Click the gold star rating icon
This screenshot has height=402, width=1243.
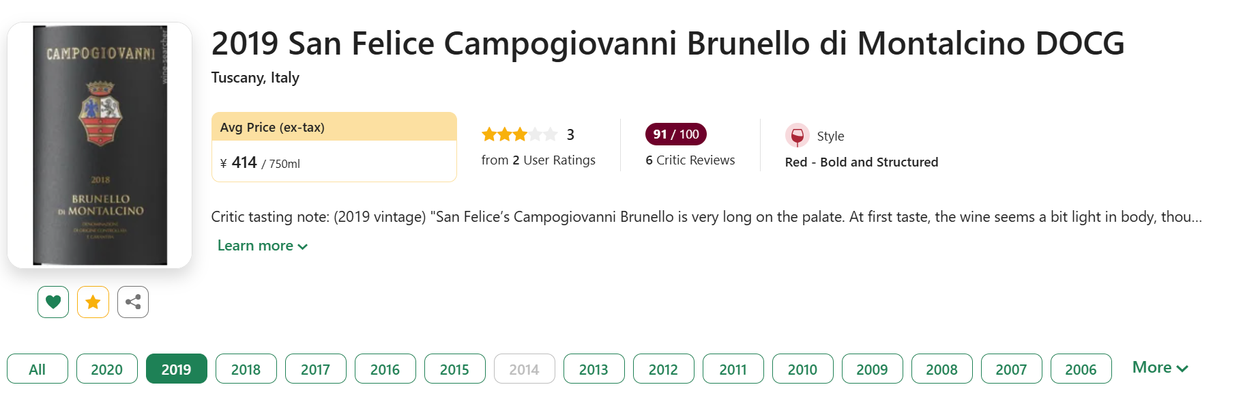[93, 302]
